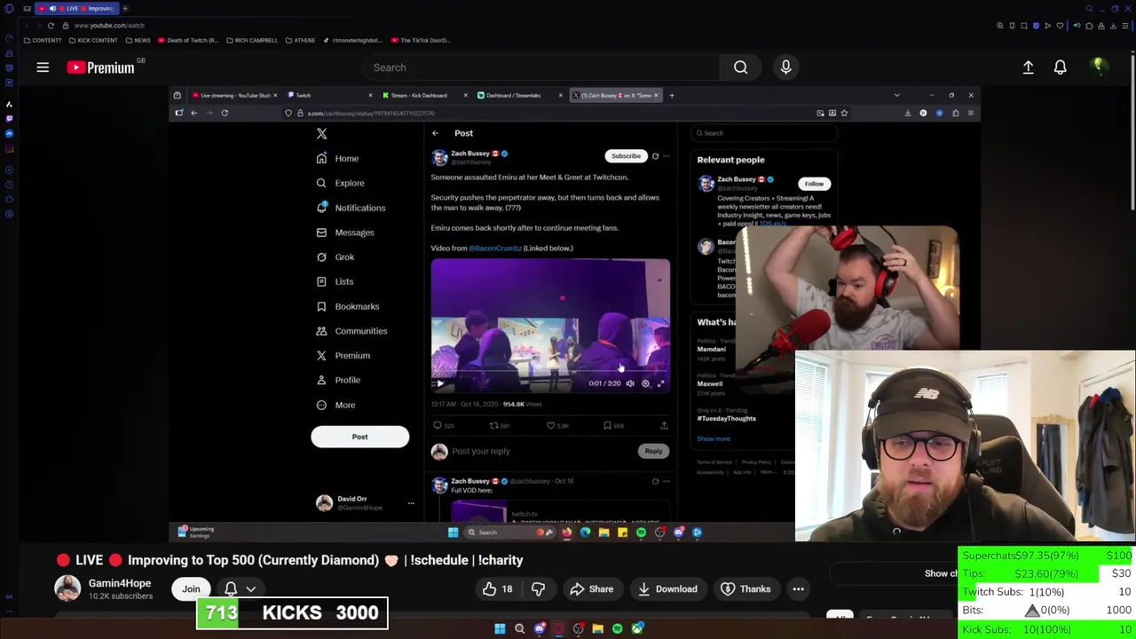Viewport: 1136px width, 639px height.
Task: Open the more actions ellipsis menu
Action: 798,589
